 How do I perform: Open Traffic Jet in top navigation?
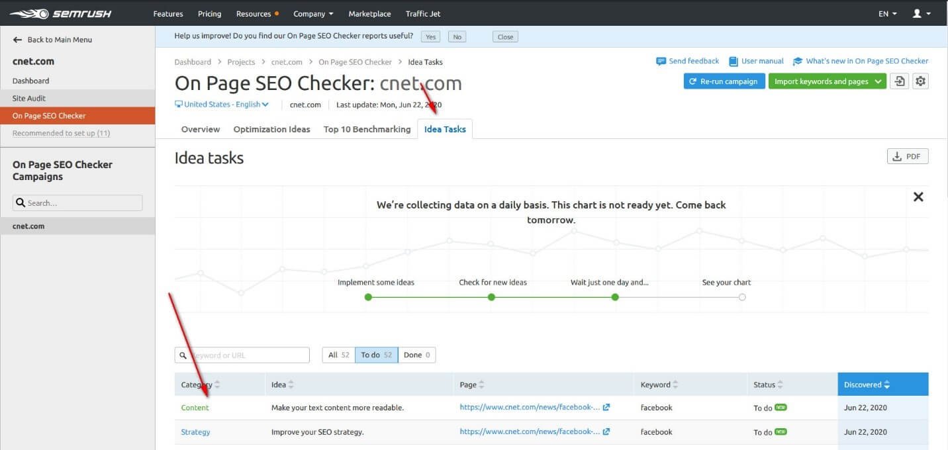(423, 13)
